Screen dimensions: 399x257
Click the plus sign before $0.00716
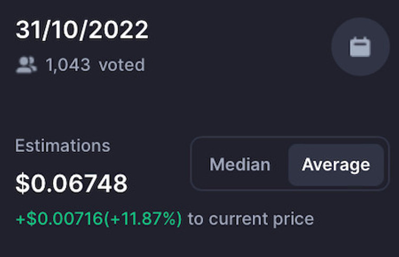click(21, 219)
